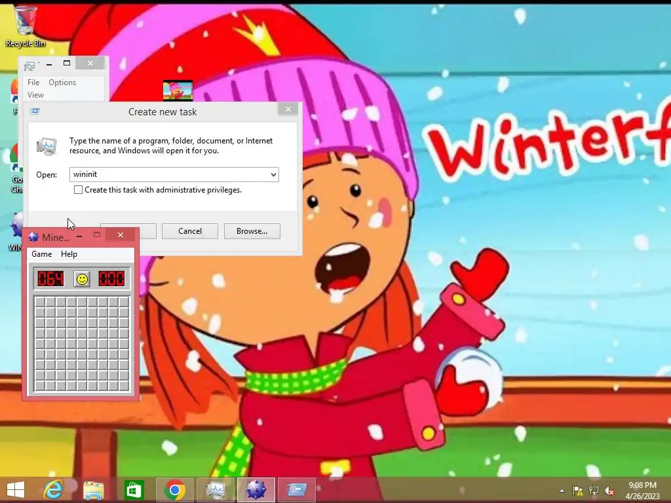Enable Create this task with administrative privileges
Image resolution: width=671 pixels, height=503 pixels.
78,189
